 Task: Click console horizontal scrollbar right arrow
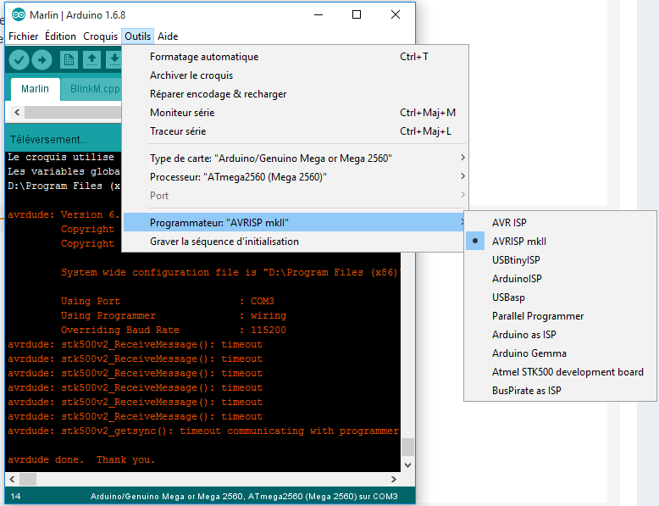[x=393, y=479]
